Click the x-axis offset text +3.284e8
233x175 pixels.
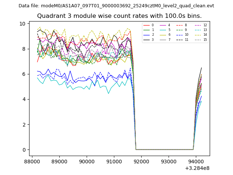click(197, 168)
